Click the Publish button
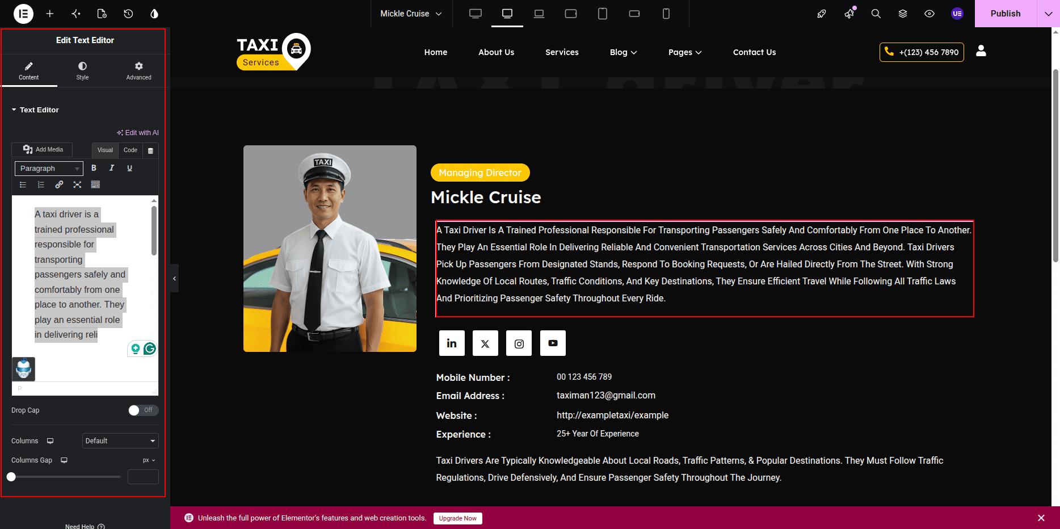The height and width of the screenshot is (529, 1060). pos(1006,14)
